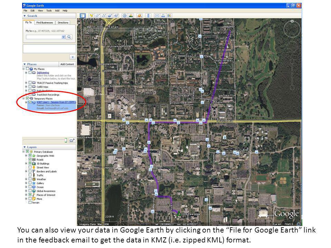Click the search magnifier button

click(69, 37)
